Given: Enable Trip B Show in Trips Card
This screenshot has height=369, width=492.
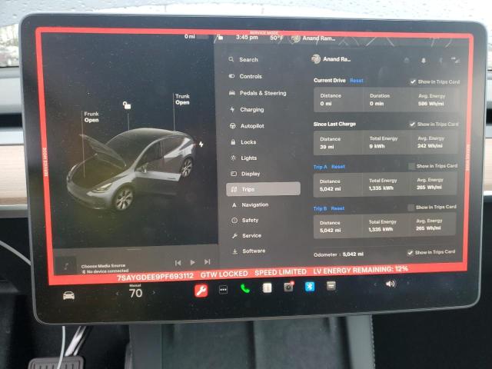Looking at the screenshot, I should point(411,208).
